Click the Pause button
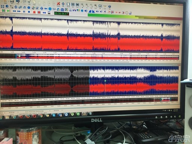The width and height of the screenshot is (192, 144). click(24, 12)
